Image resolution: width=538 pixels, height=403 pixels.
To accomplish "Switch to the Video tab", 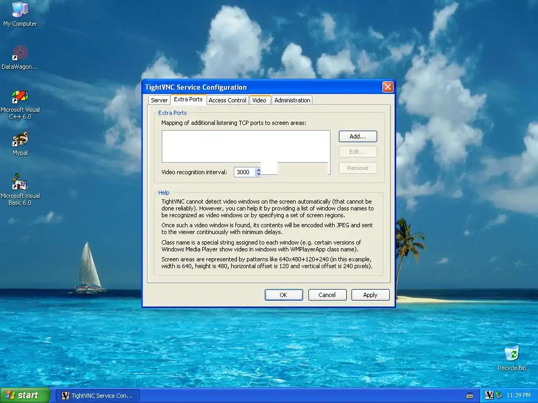I will 260,100.
